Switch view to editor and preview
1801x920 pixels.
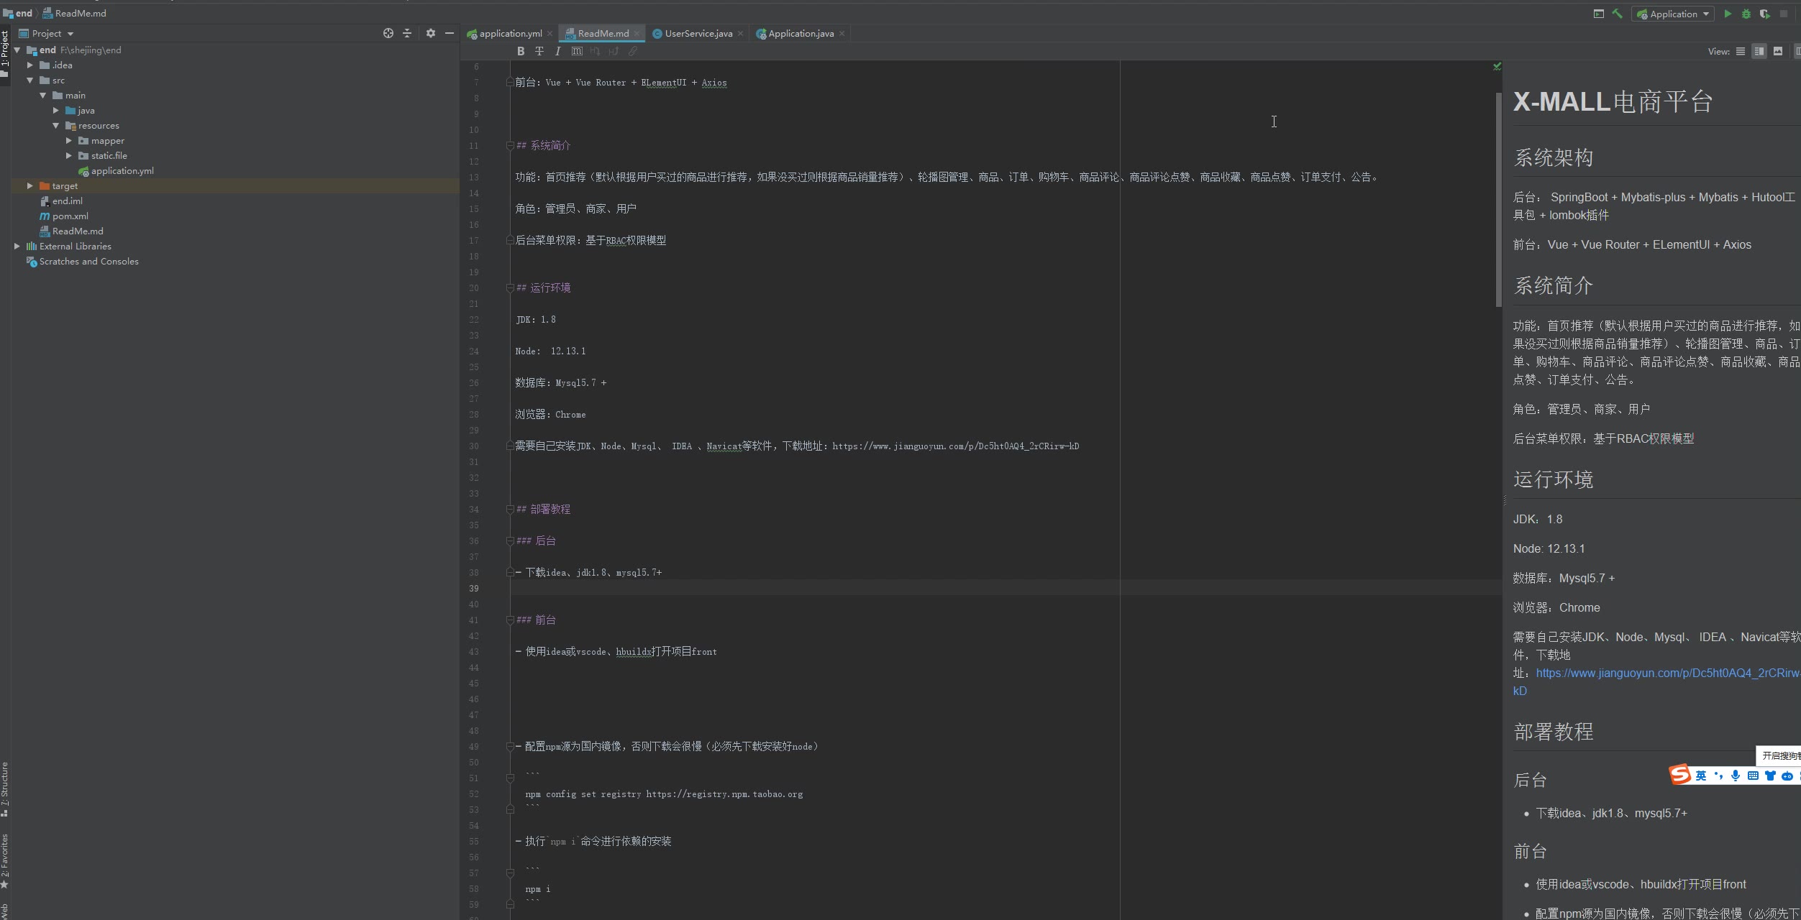[x=1759, y=51]
